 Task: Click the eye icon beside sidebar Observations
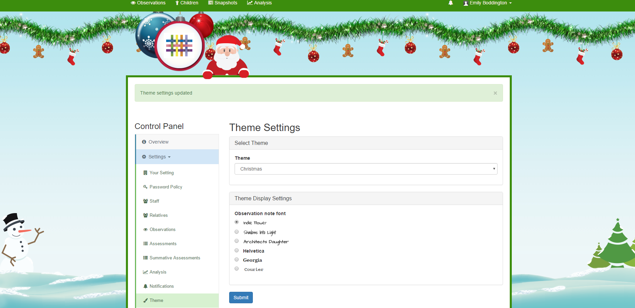tap(145, 229)
